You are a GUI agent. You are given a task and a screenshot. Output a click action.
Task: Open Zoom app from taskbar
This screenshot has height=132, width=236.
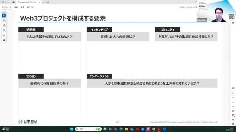click(x=164, y=129)
